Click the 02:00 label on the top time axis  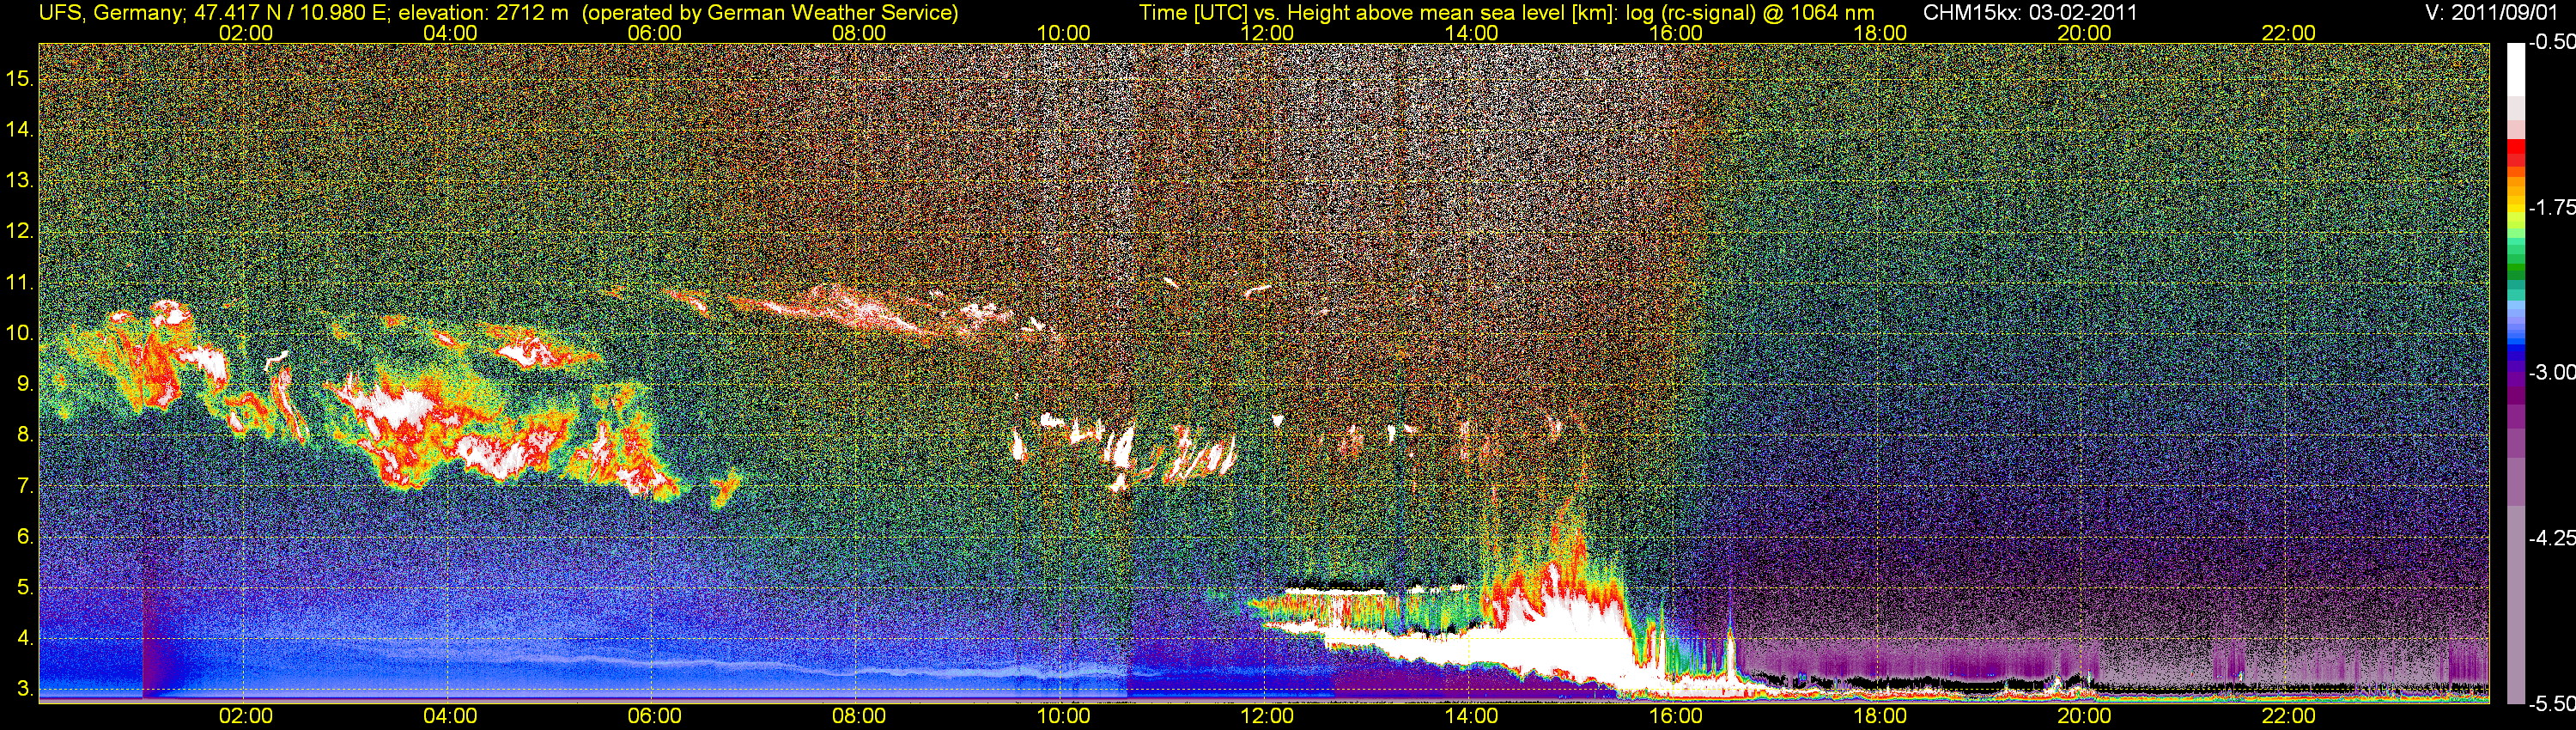tap(246, 33)
